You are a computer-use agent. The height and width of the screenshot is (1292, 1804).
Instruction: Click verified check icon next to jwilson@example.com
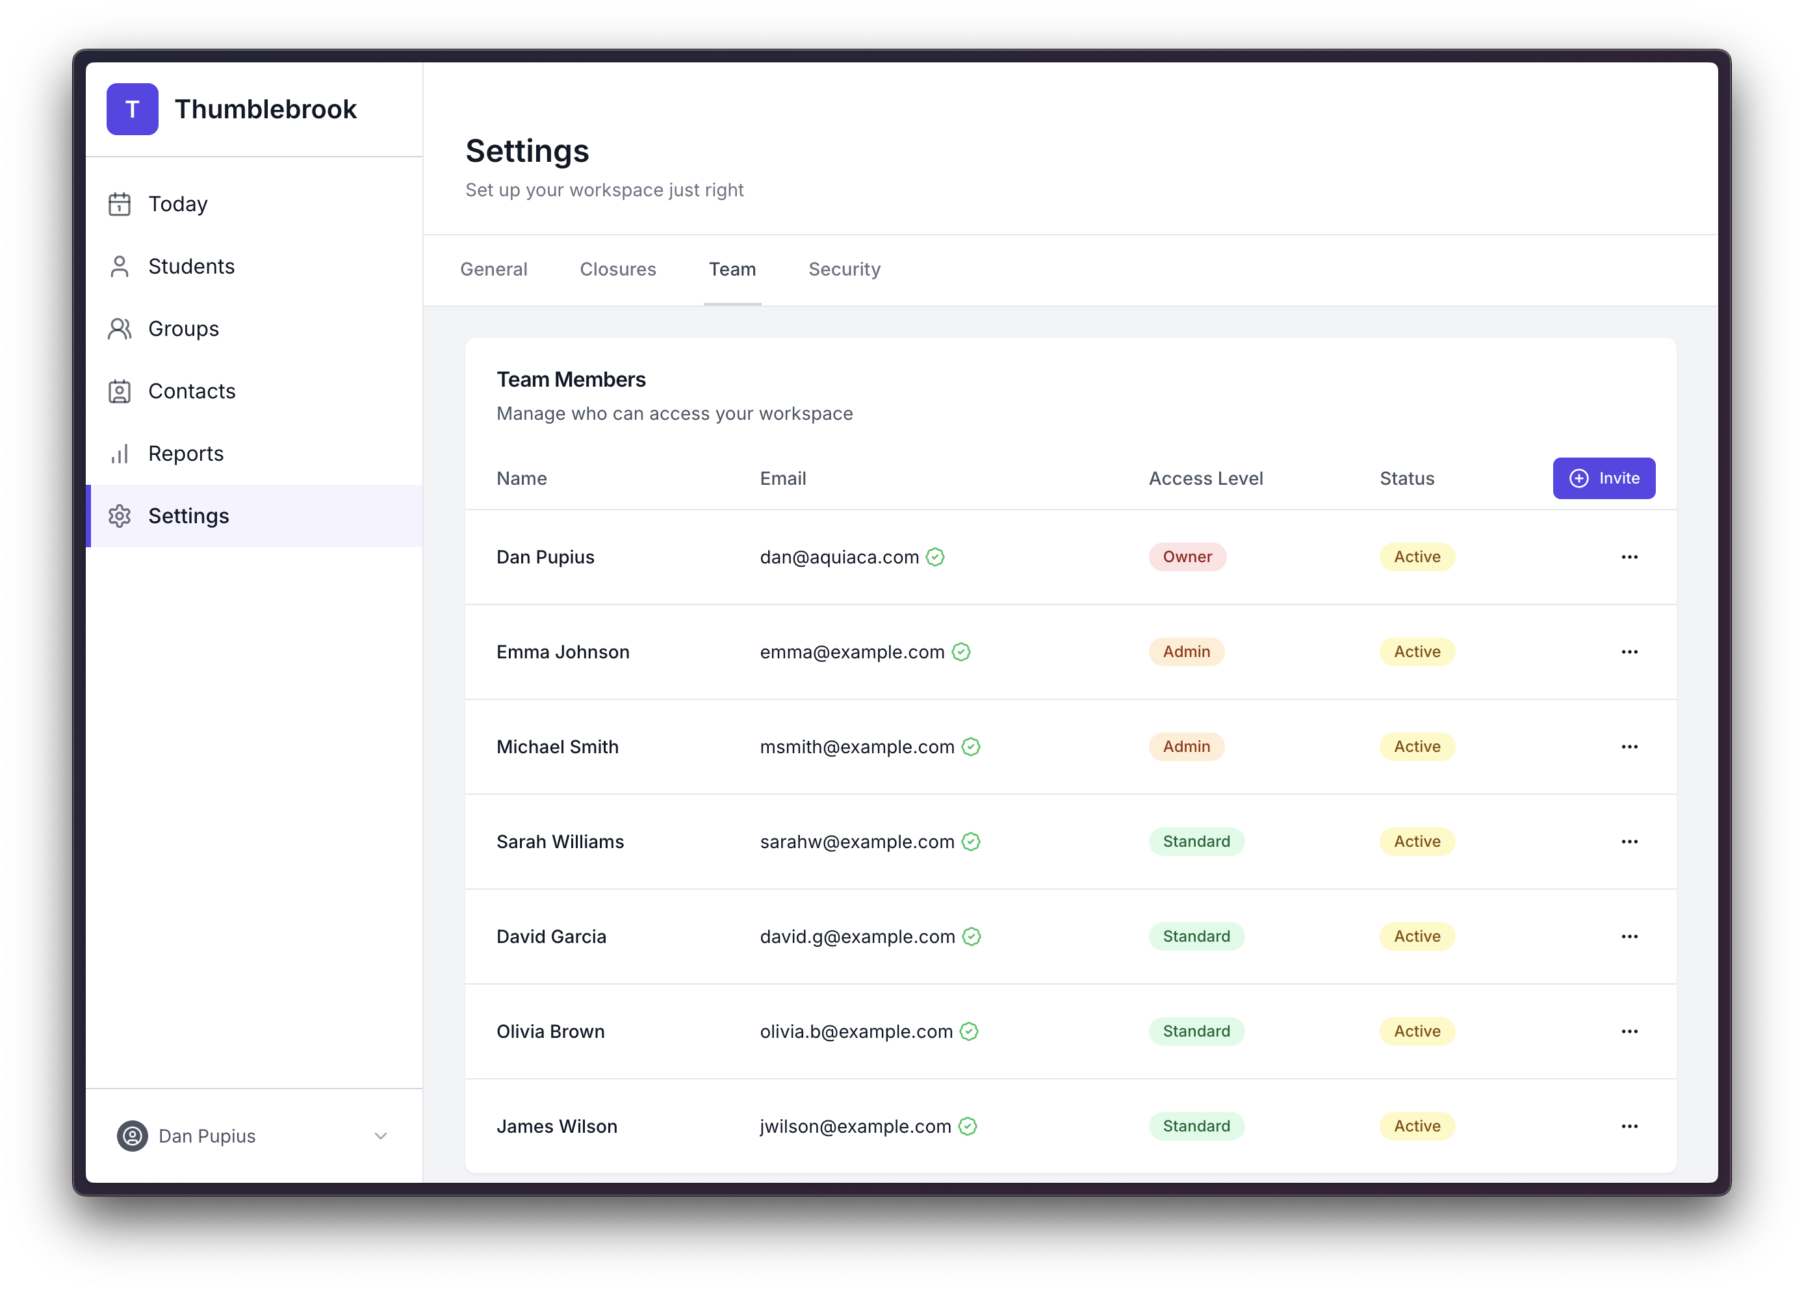pyautogui.click(x=967, y=1126)
